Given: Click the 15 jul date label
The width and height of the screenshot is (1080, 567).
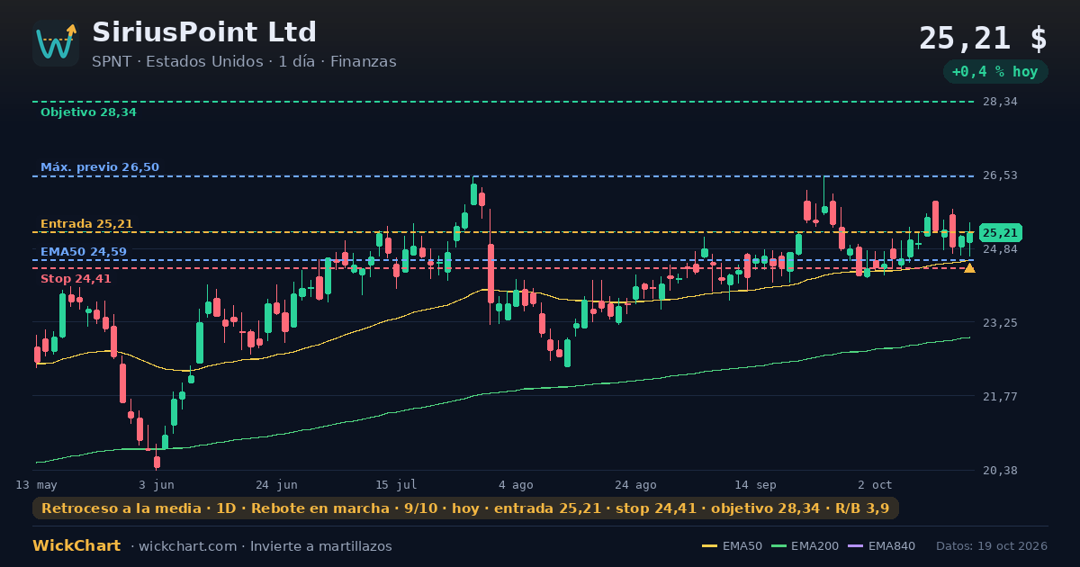Looking at the screenshot, I should [x=396, y=485].
